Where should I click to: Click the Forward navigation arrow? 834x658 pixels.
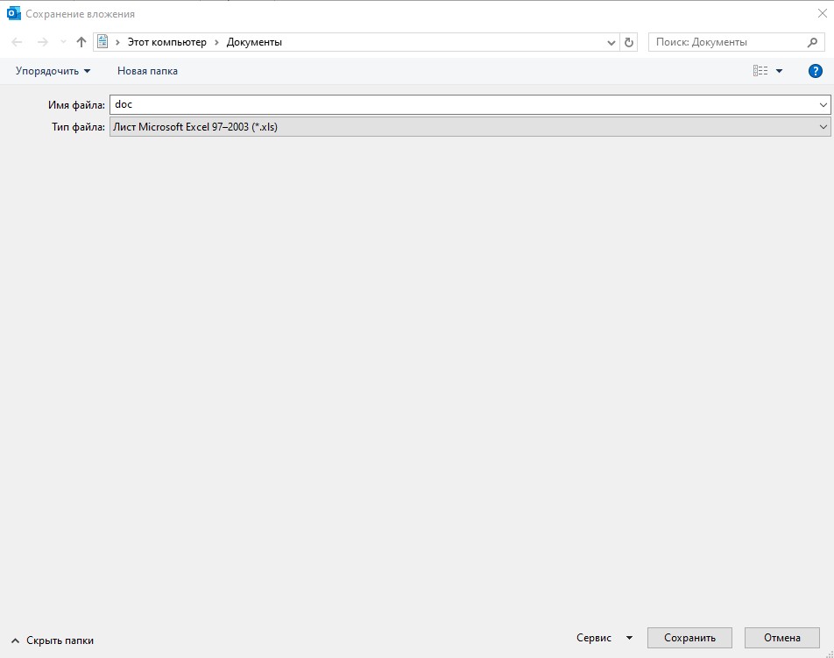tap(42, 42)
